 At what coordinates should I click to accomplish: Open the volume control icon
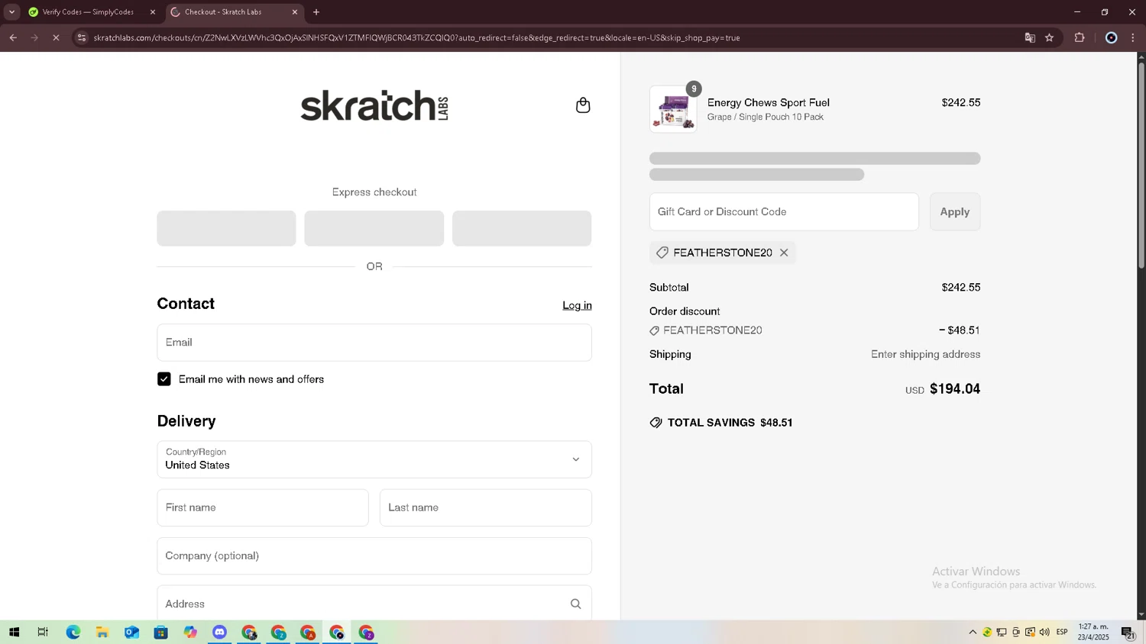[1044, 633]
